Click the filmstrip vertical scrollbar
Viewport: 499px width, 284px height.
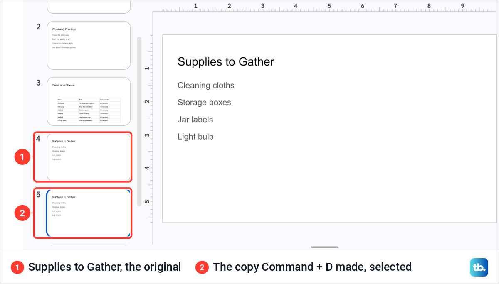pyautogui.click(x=139, y=121)
